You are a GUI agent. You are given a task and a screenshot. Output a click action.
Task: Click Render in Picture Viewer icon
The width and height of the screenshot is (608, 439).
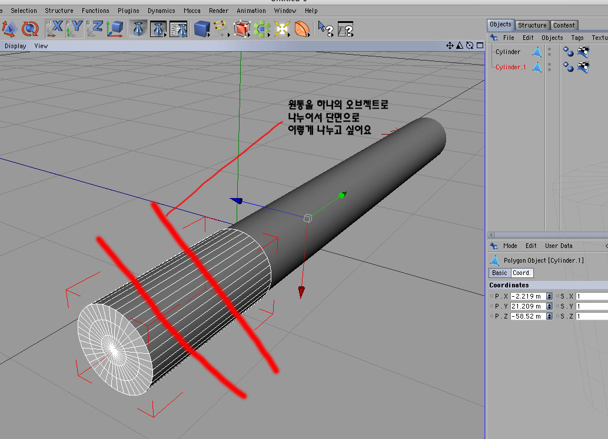click(158, 29)
